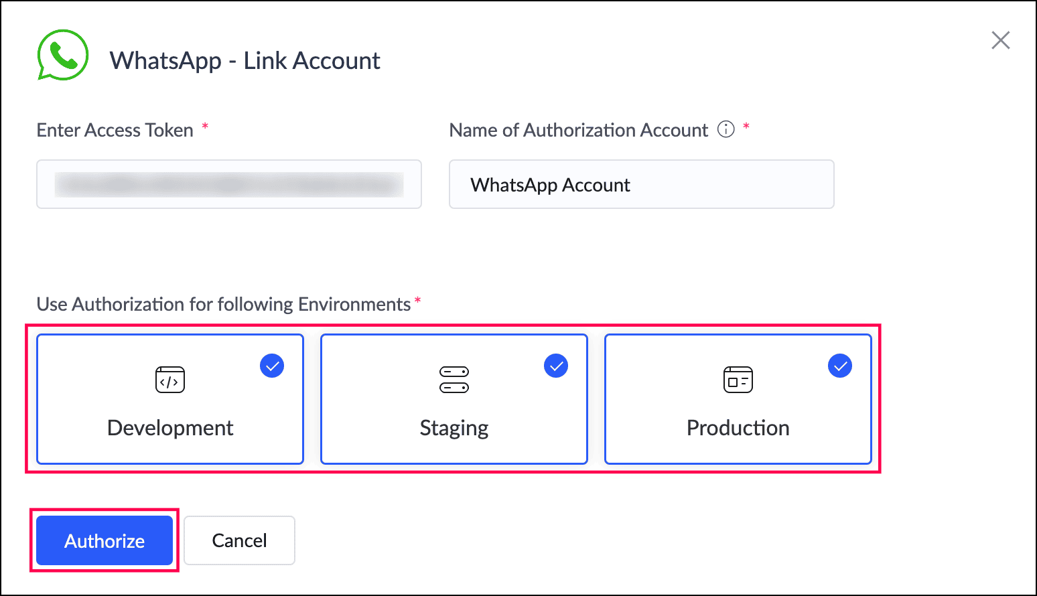Focus the Enter Access Token field
This screenshot has width=1037, height=596.
229,184
